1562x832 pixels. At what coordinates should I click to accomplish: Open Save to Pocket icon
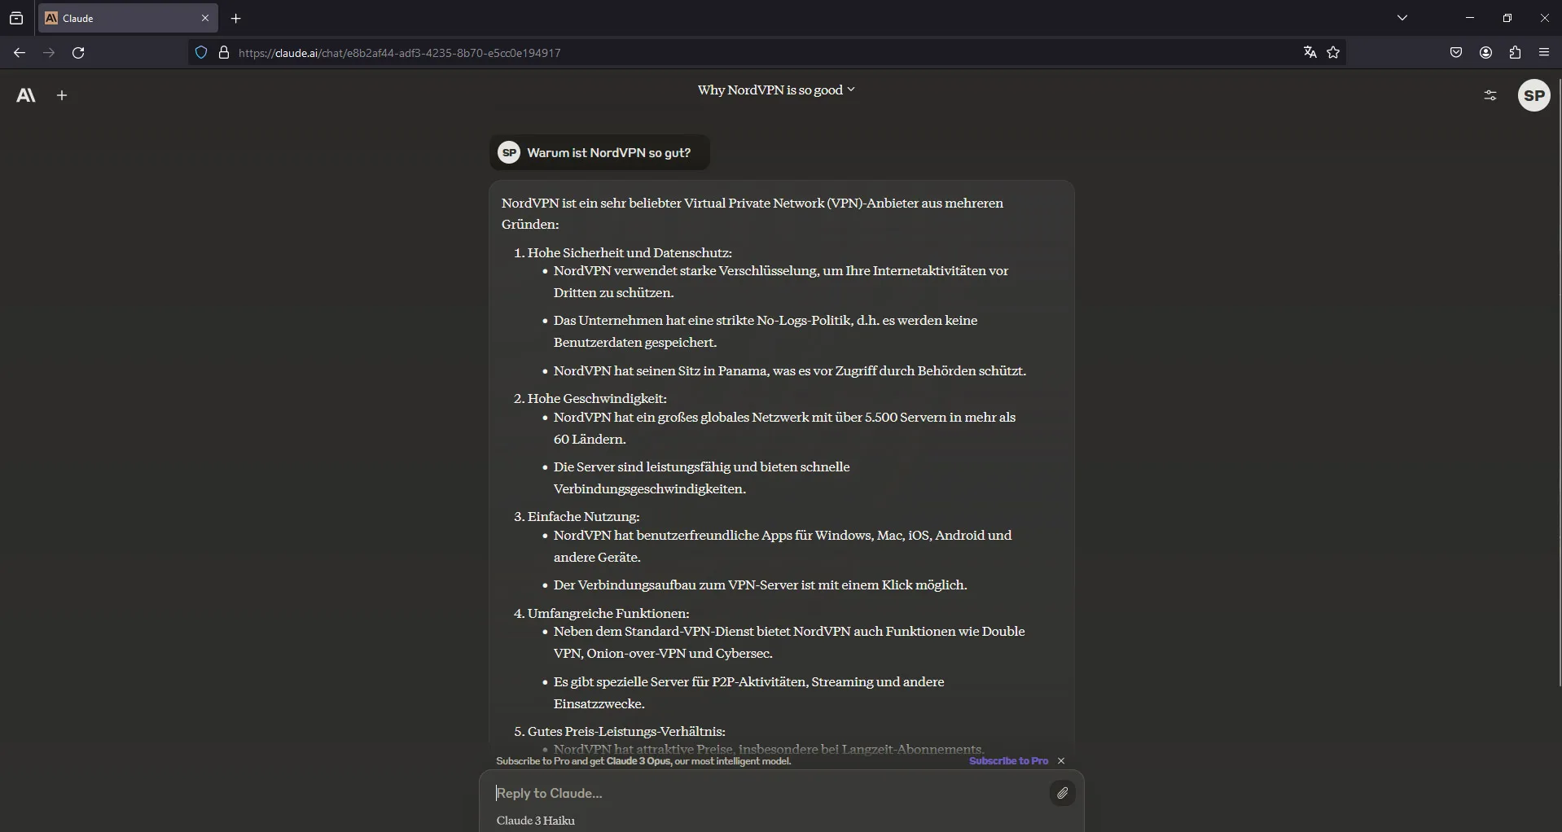(1456, 53)
